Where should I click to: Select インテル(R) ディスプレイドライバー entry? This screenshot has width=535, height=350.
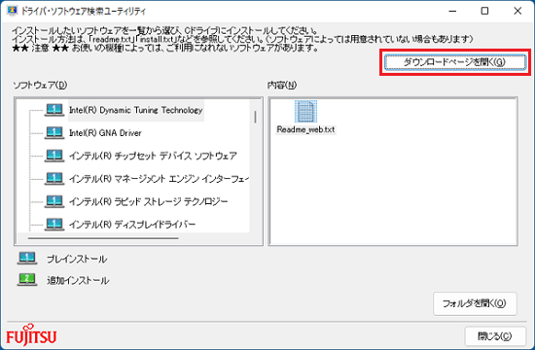[x=132, y=225]
